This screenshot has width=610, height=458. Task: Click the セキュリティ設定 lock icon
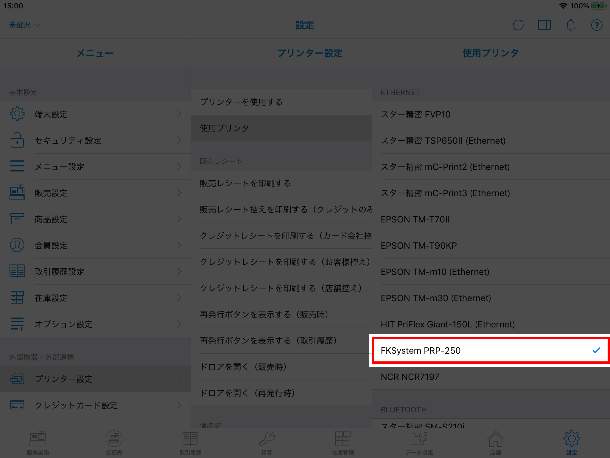(17, 140)
